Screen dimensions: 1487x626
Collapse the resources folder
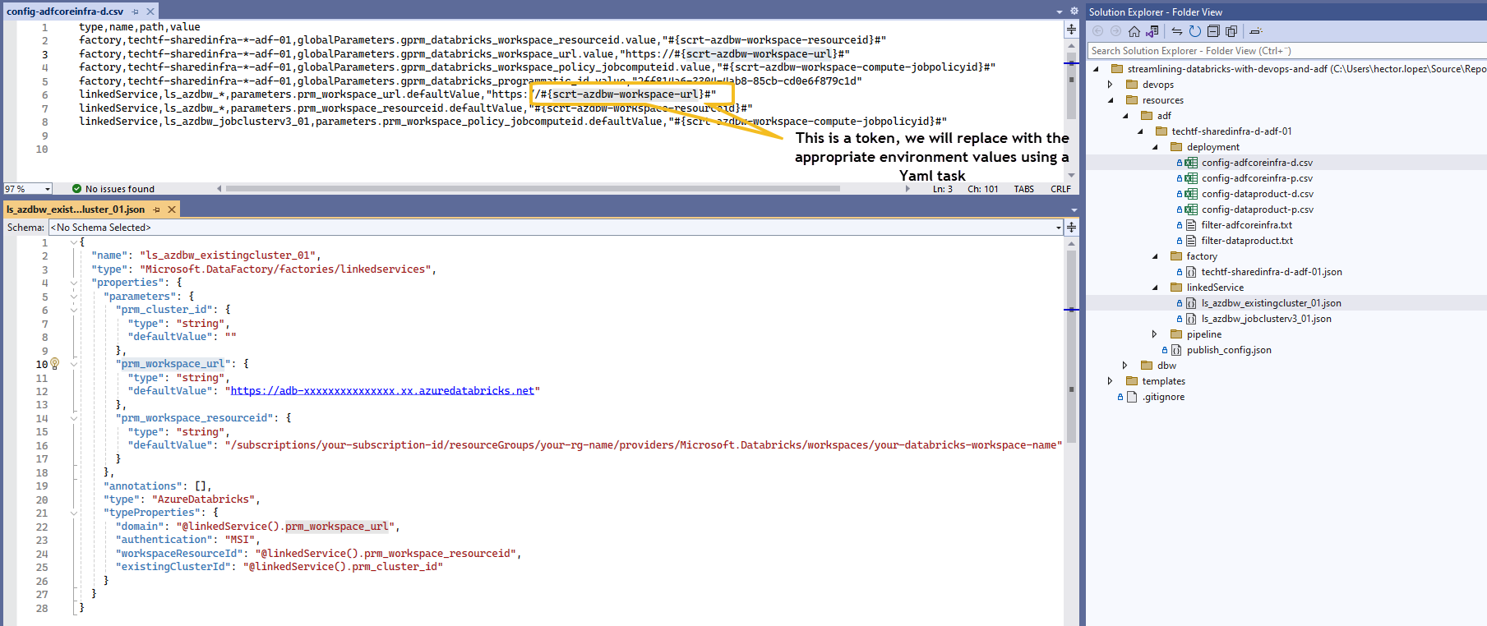pos(1111,100)
